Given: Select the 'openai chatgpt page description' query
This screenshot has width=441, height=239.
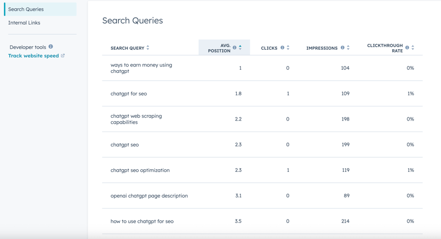Looking at the screenshot, I should 149,195.
